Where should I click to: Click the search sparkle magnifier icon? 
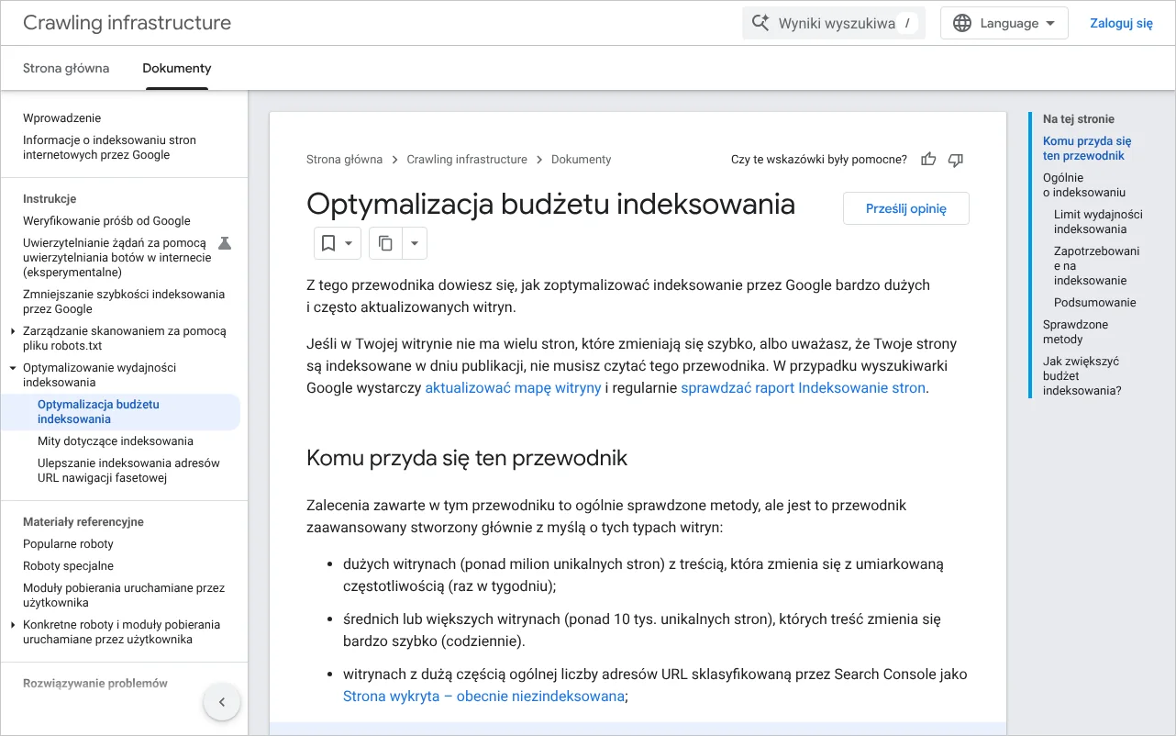click(x=760, y=23)
